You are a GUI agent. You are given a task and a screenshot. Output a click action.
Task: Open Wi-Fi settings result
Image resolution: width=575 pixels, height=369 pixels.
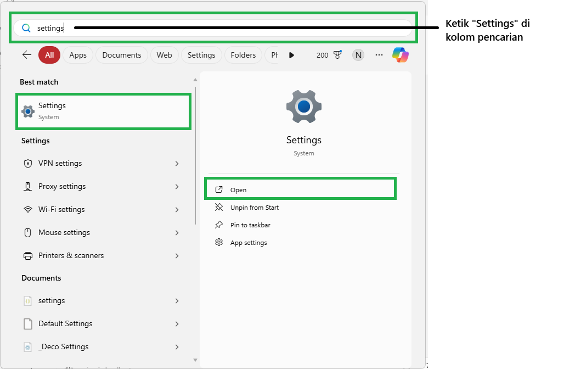click(x=102, y=210)
